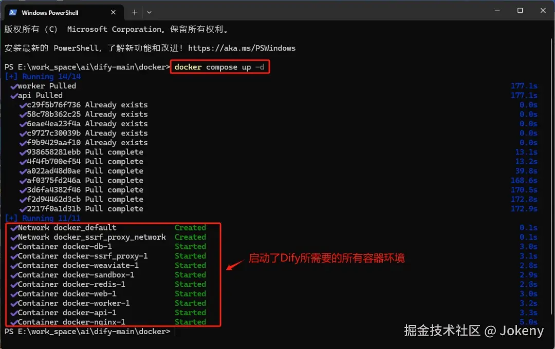The height and width of the screenshot is (349, 555).
Task: Click 'af0375fd246a Pull complete' line
Action: pos(81,180)
